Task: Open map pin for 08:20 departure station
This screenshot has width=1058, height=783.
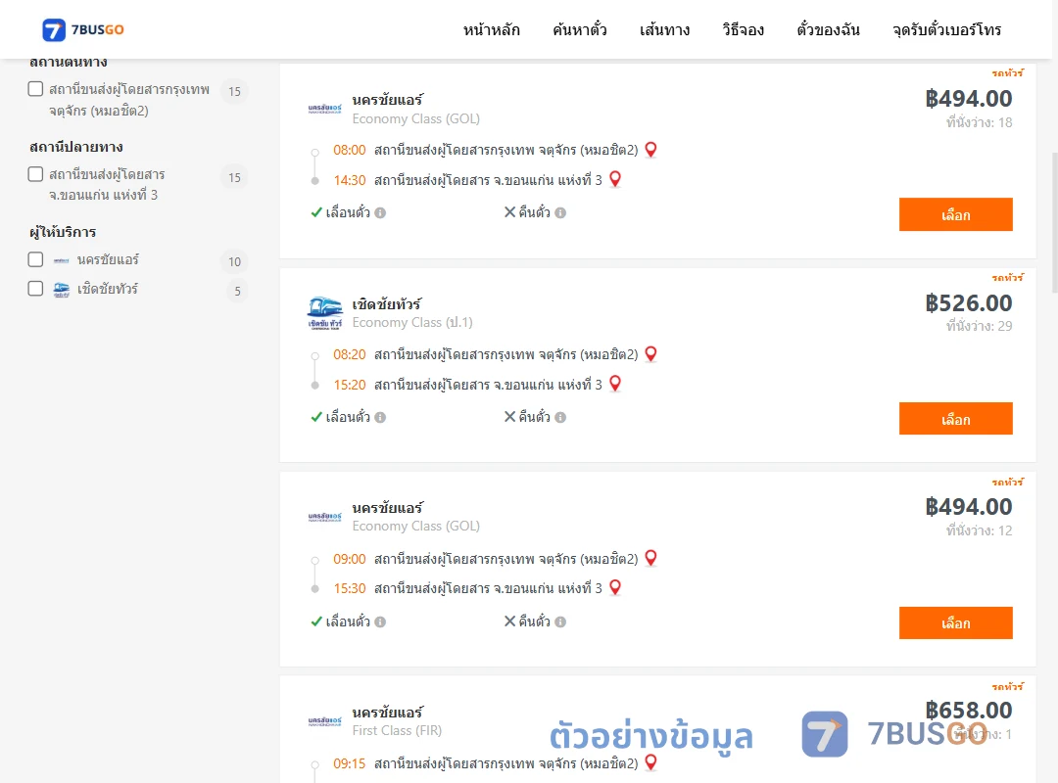Action: [650, 354]
